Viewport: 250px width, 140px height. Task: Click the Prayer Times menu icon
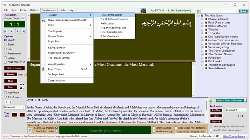(43, 69)
